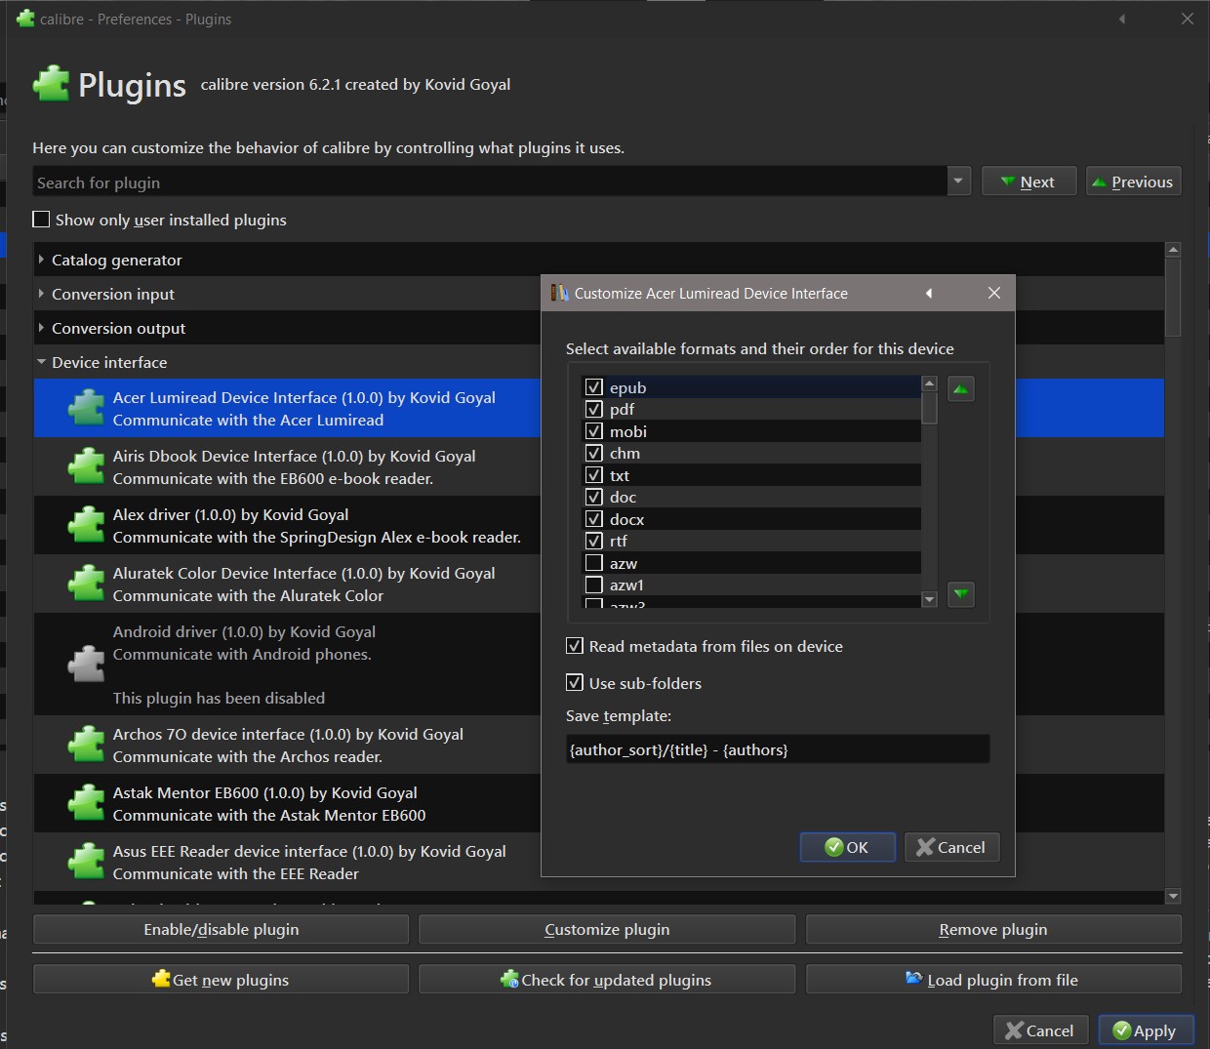Click plugin list scrollbar up arrow

pyautogui.click(x=1173, y=250)
